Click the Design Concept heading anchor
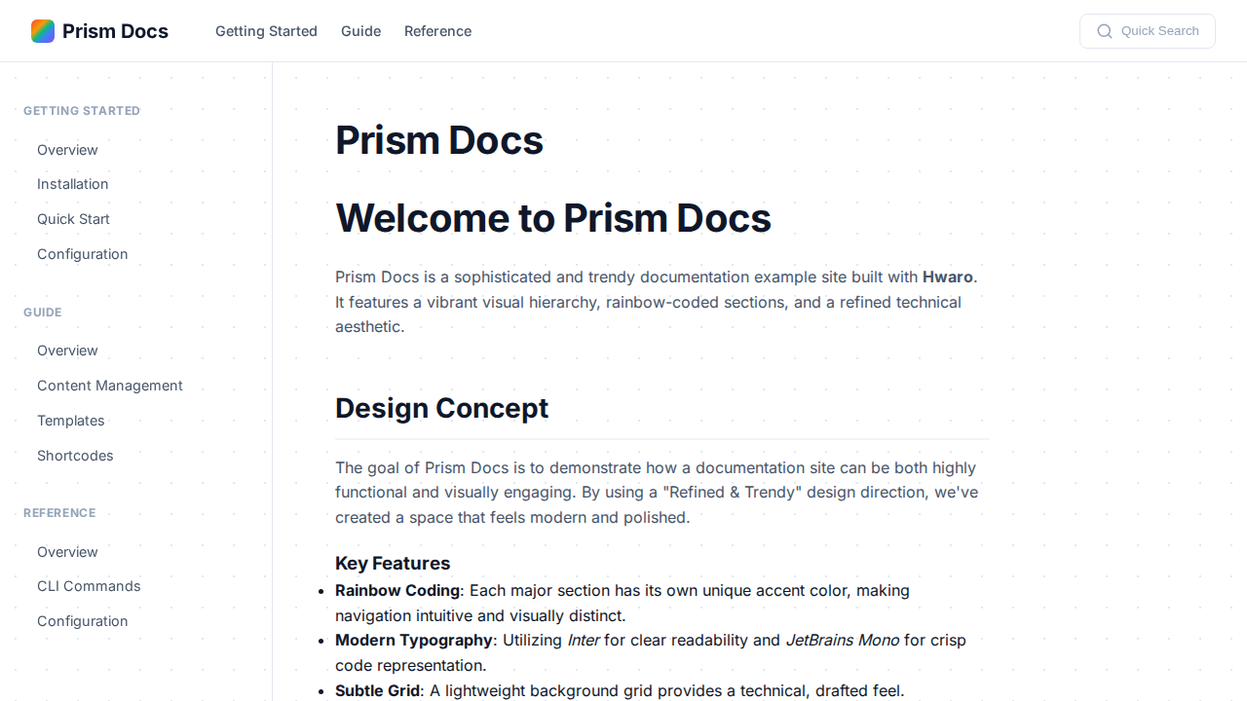 click(x=441, y=408)
